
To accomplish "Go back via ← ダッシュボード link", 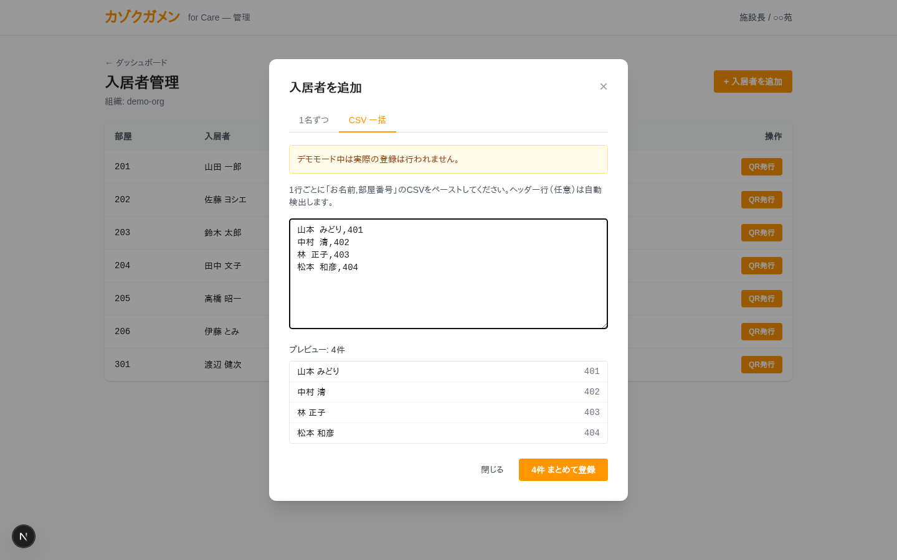I will (x=136, y=63).
